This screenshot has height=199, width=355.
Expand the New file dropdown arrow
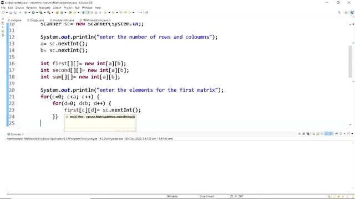(7, 13)
